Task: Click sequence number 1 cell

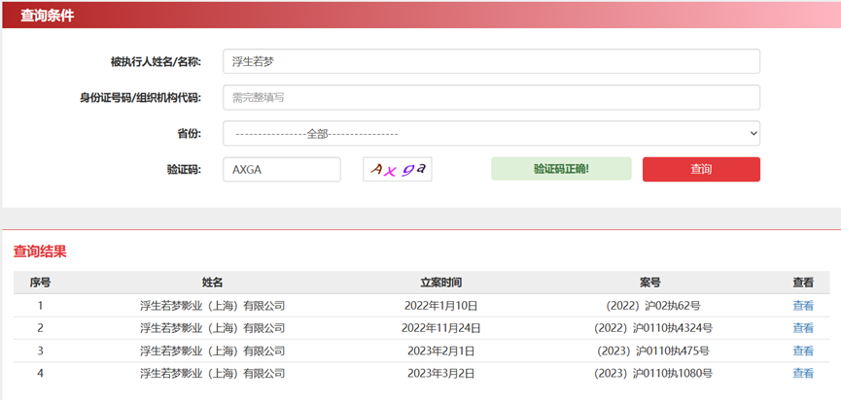Action: [x=40, y=306]
